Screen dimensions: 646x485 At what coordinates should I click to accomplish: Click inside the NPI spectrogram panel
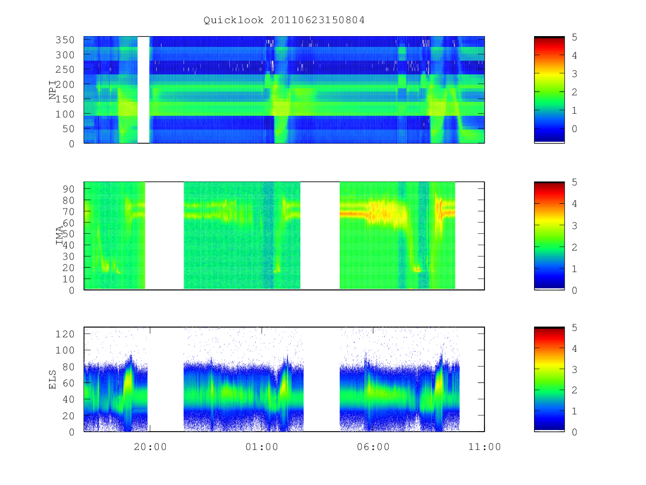click(284, 89)
